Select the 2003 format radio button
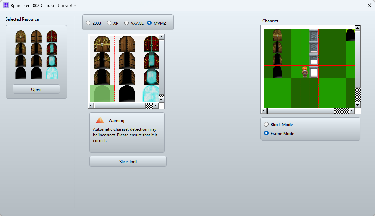The height and width of the screenshot is (216, 375). (x=88, y=23)
